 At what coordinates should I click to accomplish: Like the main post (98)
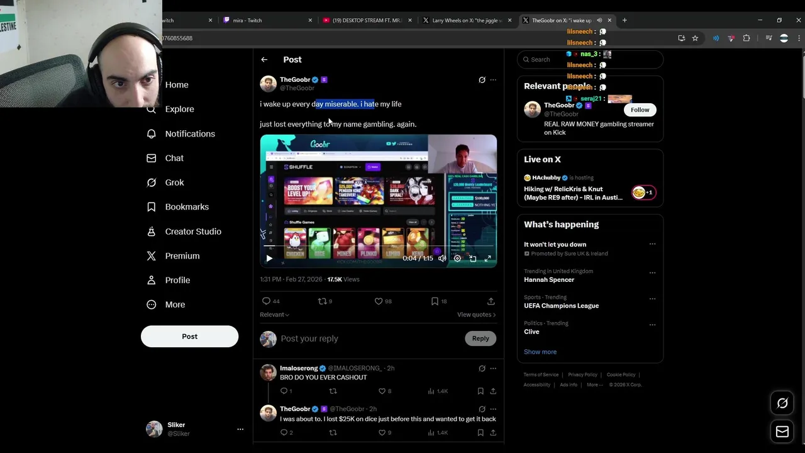pos(383,301)
